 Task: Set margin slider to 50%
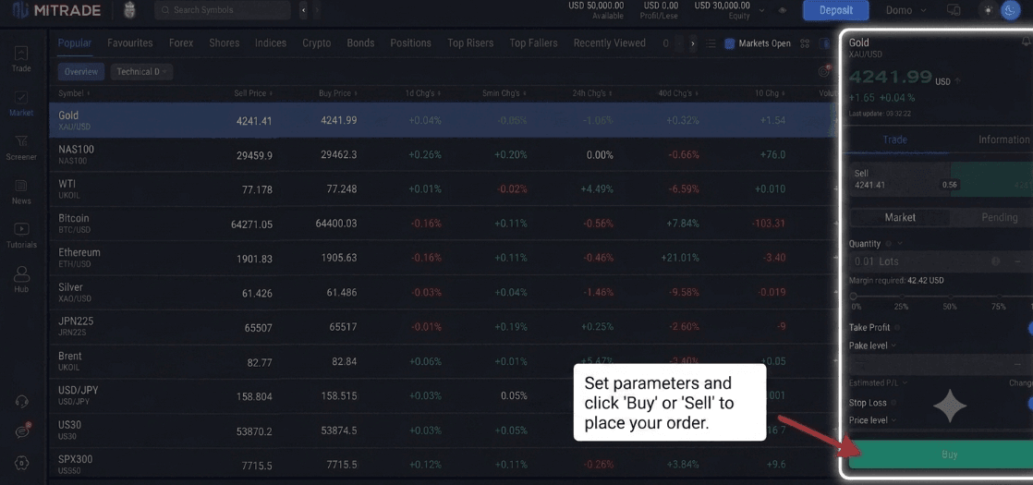coord(949,297)
